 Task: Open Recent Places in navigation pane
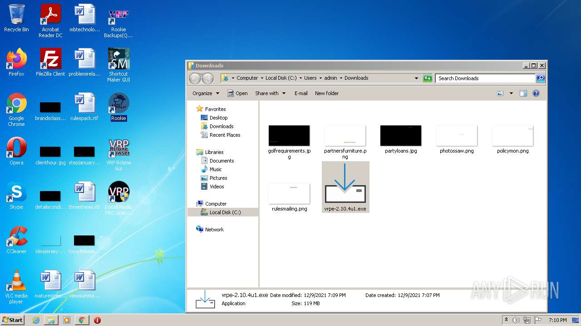(221, 135)
